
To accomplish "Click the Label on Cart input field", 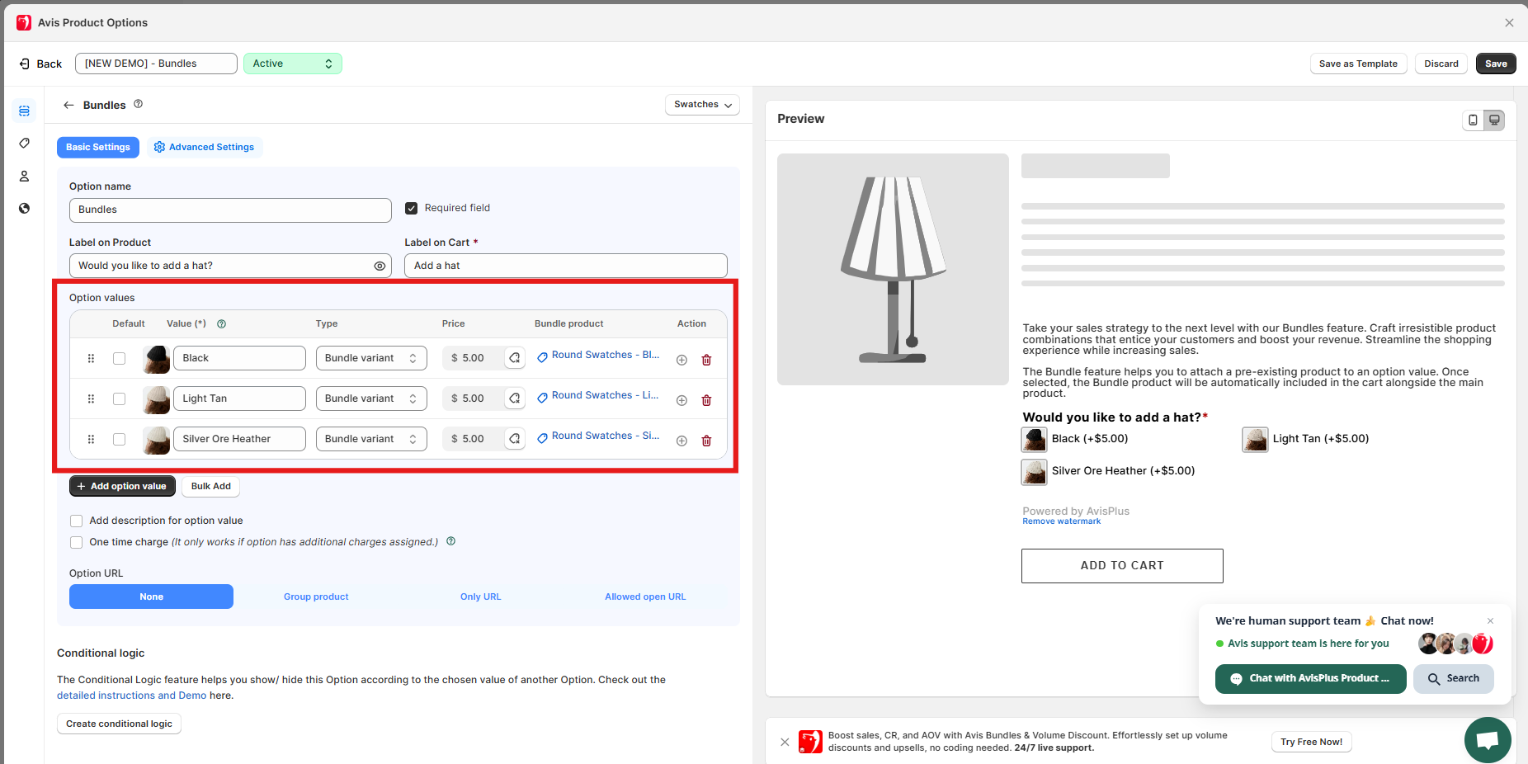I will (x=565, y=266).
